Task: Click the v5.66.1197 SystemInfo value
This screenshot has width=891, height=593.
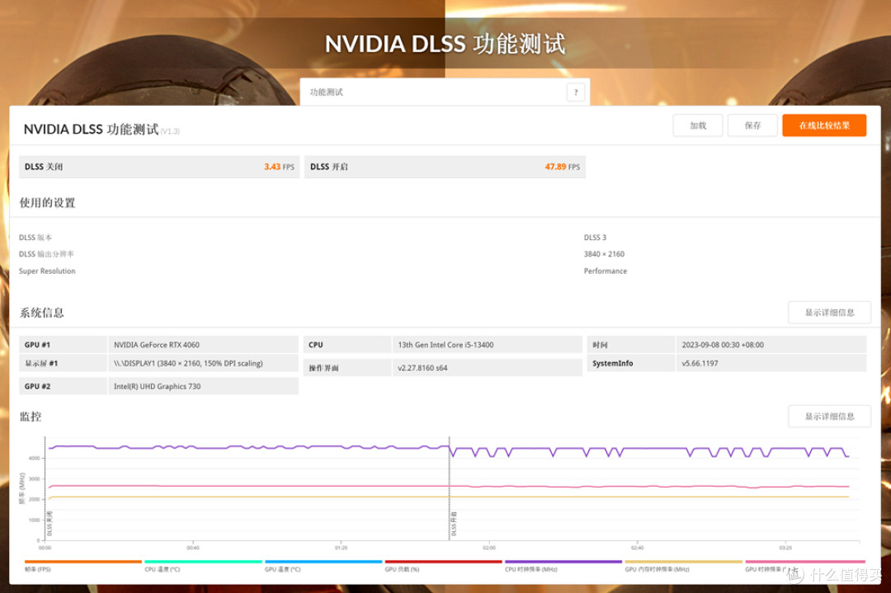Action: [771, 364]
